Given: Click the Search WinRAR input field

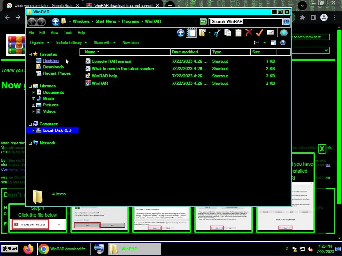Looking at the screenshot, I should (245, 22).
